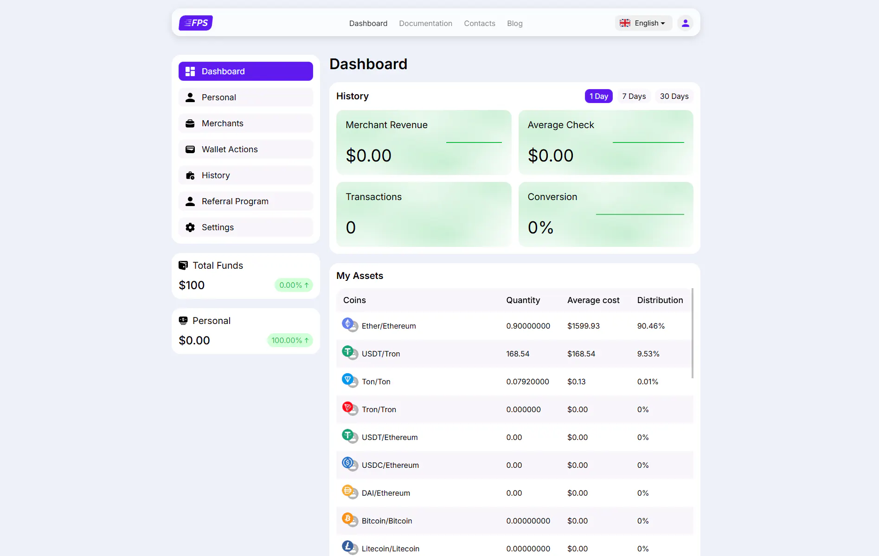Click the Conversion card
879x556 pixels.
point(606,214)
